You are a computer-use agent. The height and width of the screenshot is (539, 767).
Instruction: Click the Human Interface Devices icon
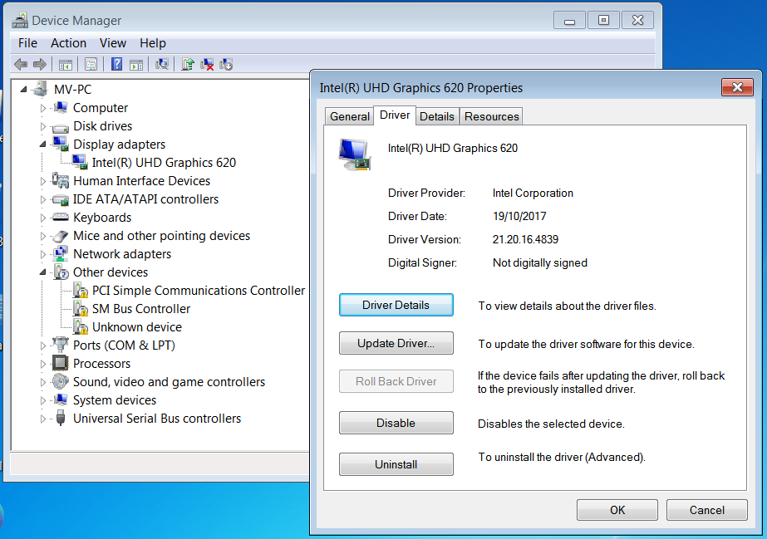coord(60,180)
